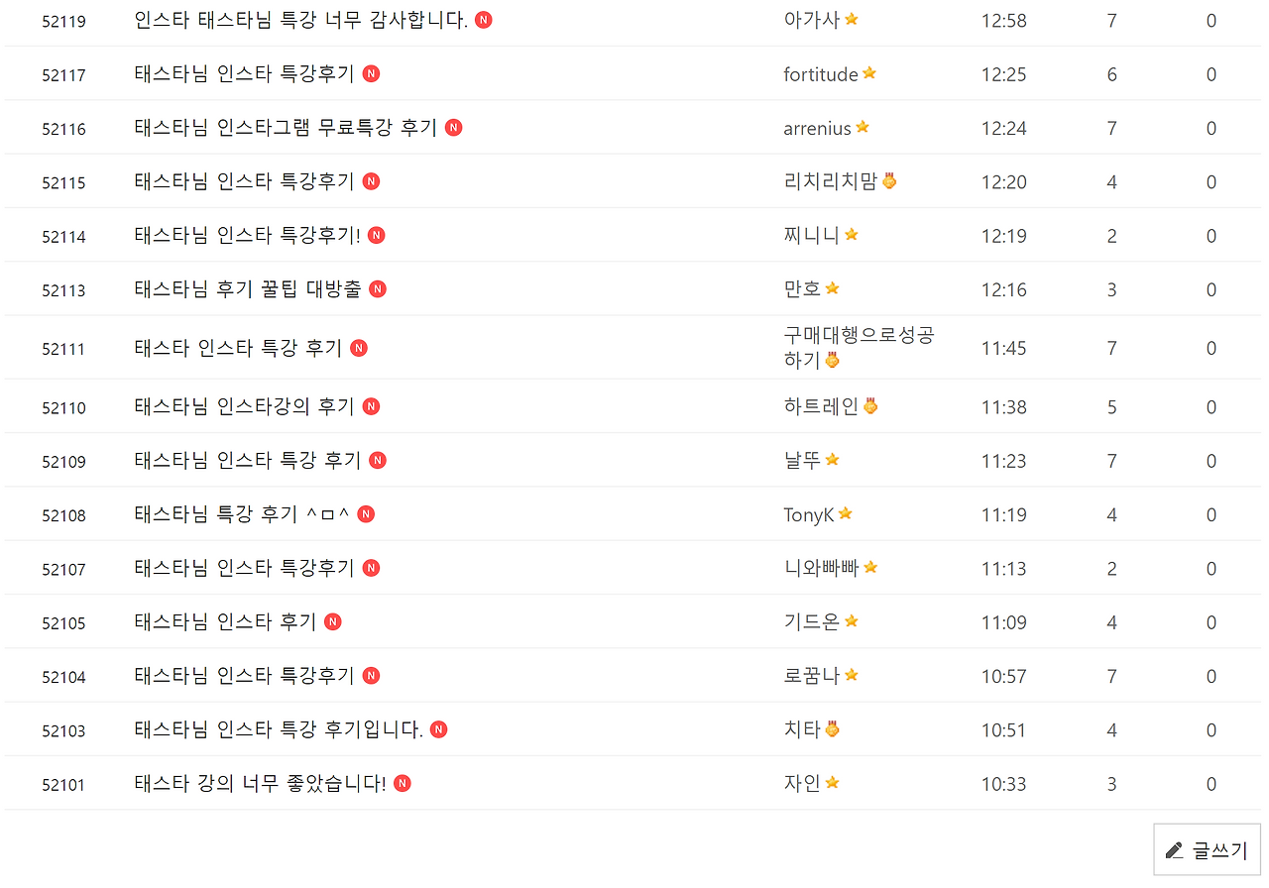Open the post 태스타 강의 너무 좋았습니다!

click(x=262, y=782)
